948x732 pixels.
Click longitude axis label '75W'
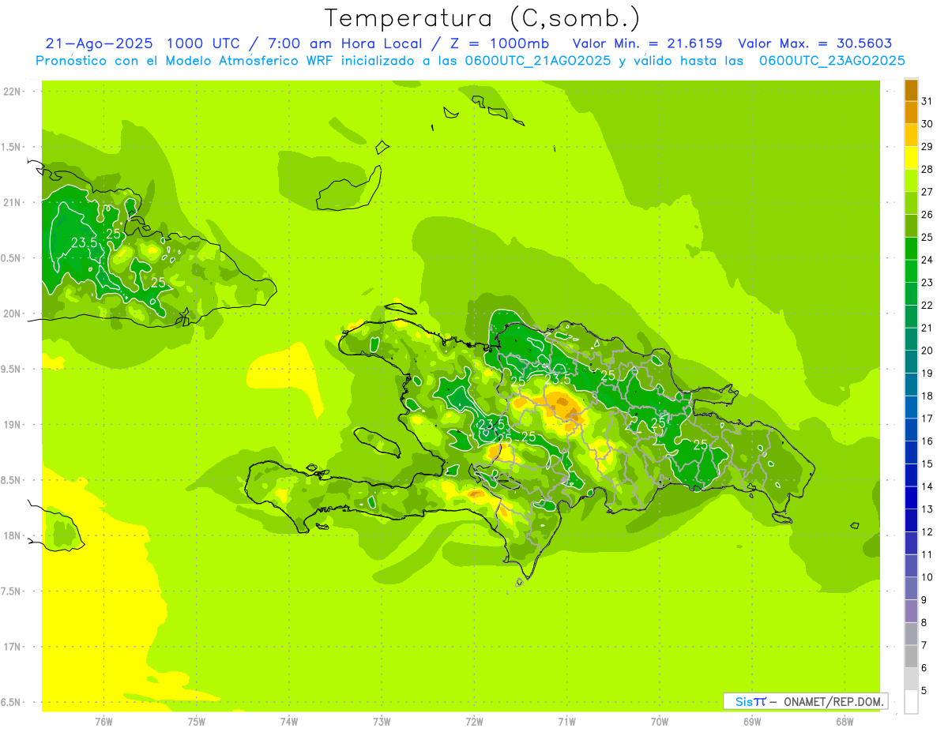(197, 721)
